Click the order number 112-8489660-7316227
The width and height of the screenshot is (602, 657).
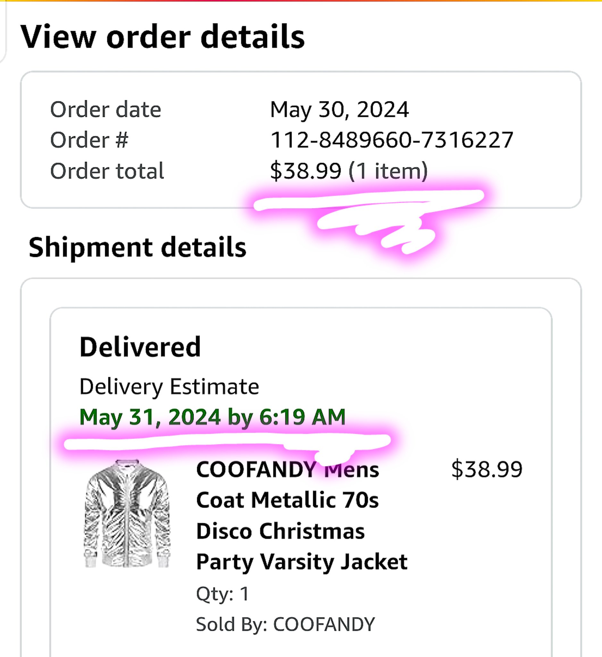pos(392,140)
